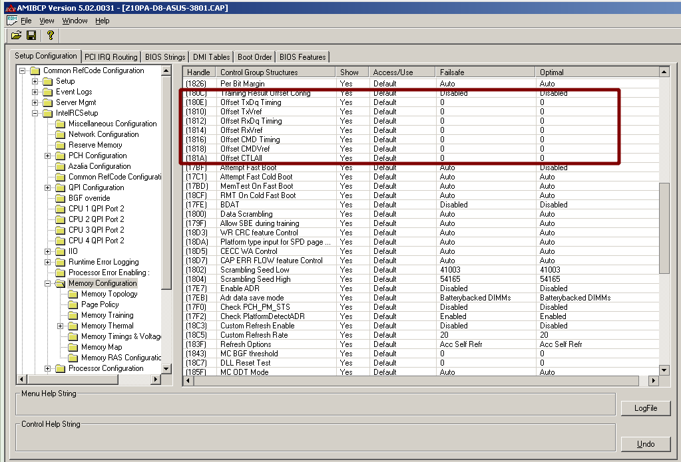Viewport: 681px width, 462px height.
Task: Click the Undo button
Action: 645,443
